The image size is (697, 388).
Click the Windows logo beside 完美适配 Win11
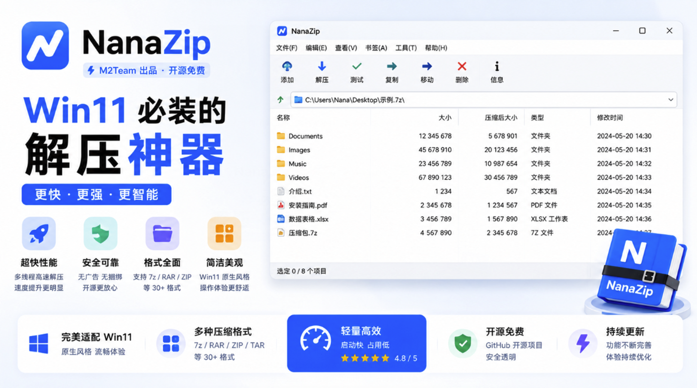tap(39, 344)
